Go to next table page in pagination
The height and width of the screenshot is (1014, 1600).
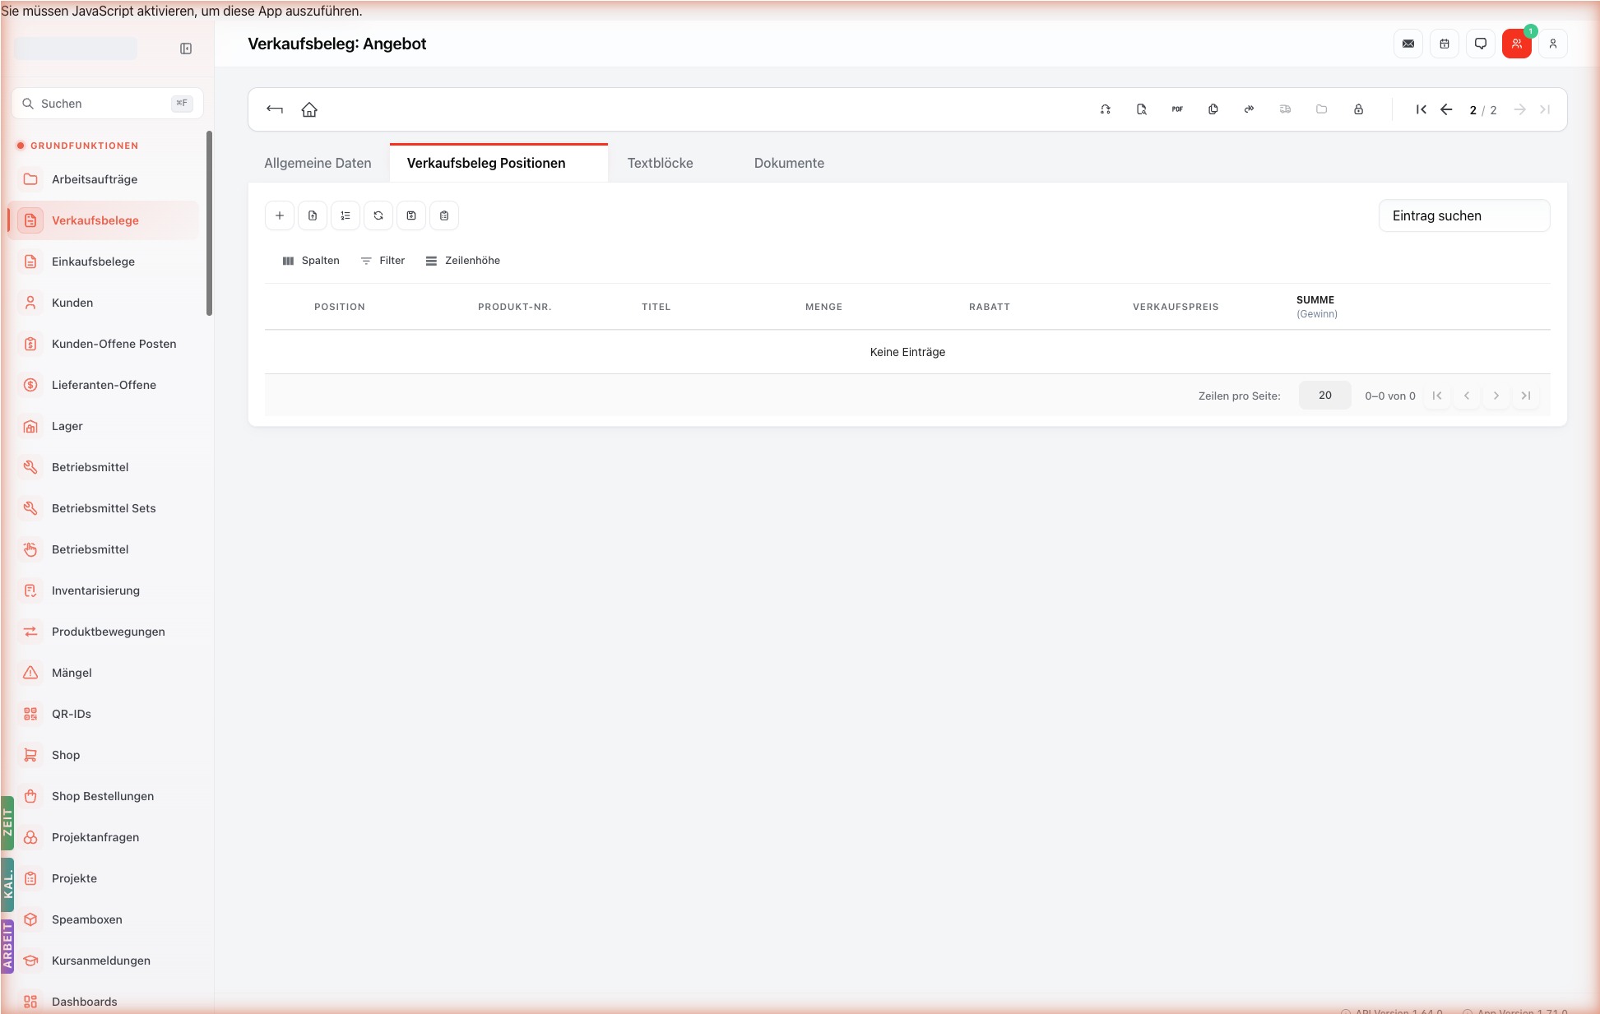coord(1496,396)
